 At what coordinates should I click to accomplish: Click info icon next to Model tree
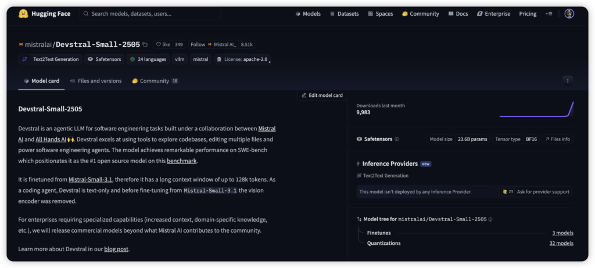(490, 219)
